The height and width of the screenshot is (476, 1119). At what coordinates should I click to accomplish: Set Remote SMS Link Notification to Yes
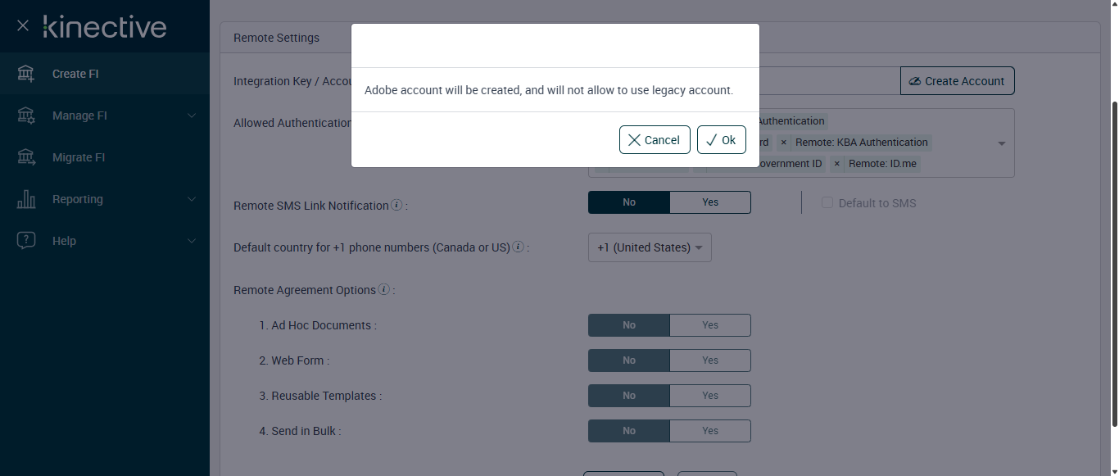pos(709,202)
